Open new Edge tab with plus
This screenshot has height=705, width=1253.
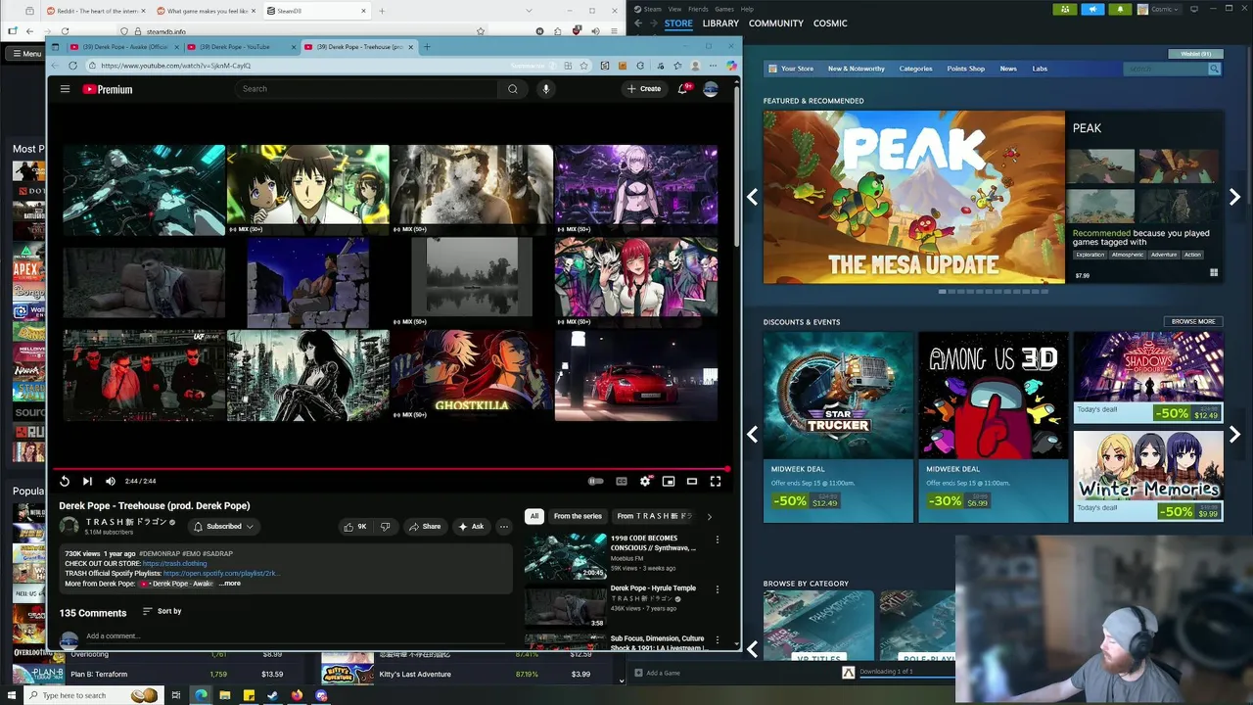[427, 47]
